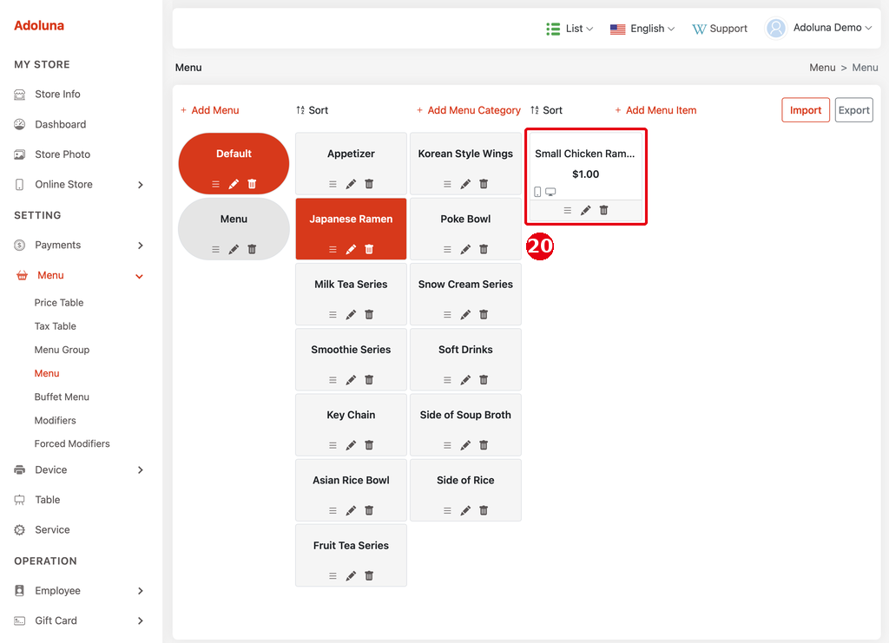Viewport: 889px width, 643px height.
Task: Open Price Table submenu item
Action: (x=59, y=303)
